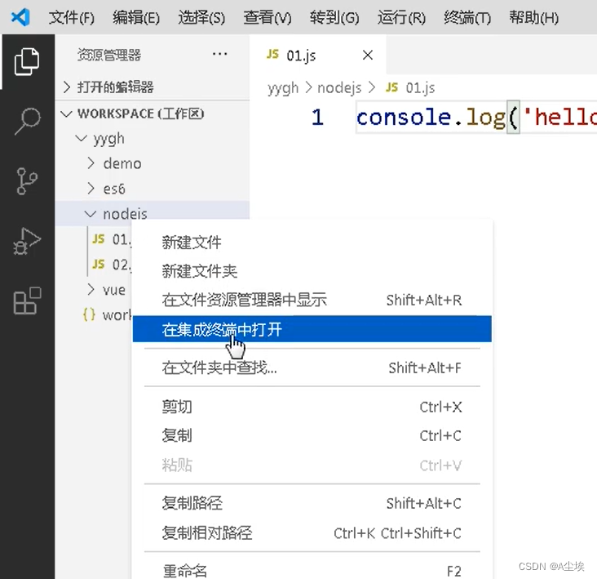Choose 在文件资源管理器中显示
This screenshot has width=597, height=579.
(x=312, y=300)
